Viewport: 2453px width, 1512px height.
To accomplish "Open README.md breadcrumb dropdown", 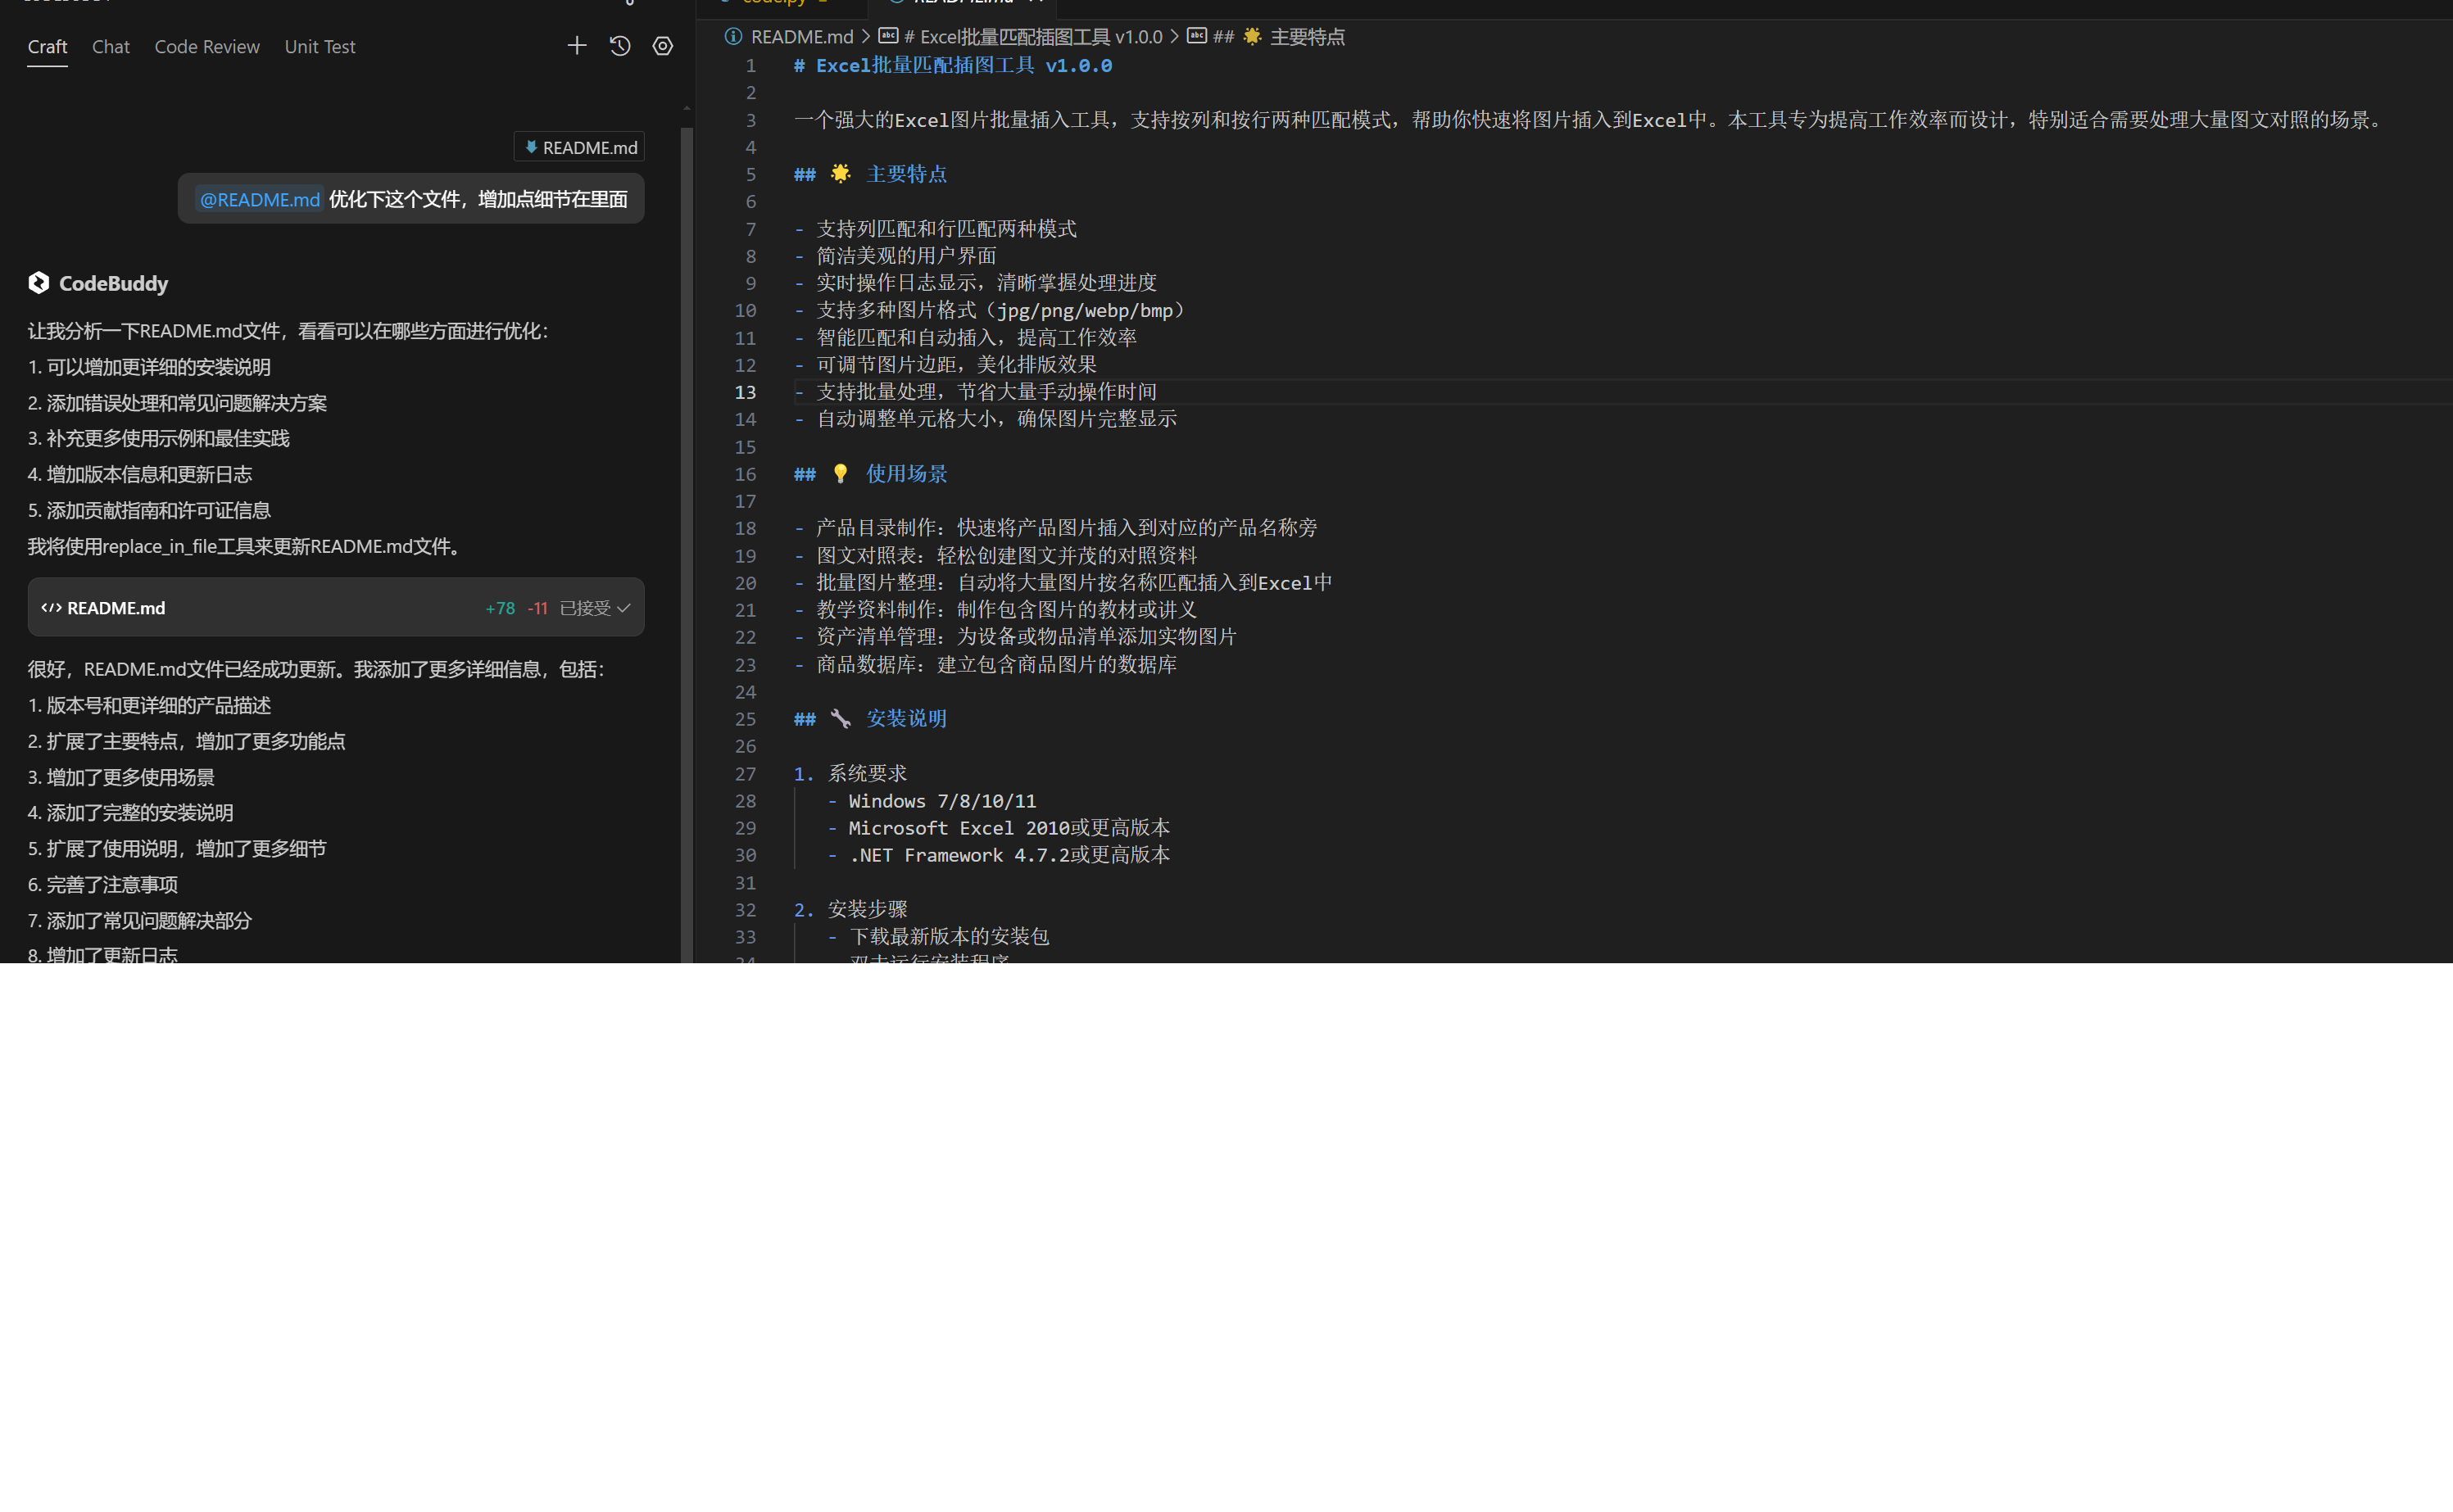I will 802,37.
